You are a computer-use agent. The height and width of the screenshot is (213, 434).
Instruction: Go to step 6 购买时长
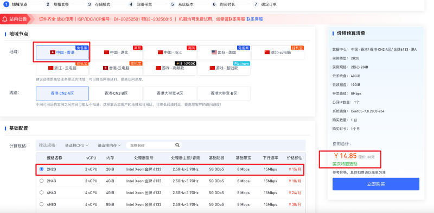[x=224, y=4]
